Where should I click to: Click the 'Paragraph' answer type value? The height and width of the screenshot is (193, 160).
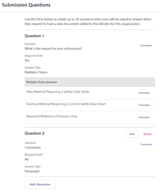tap(32, 171)
